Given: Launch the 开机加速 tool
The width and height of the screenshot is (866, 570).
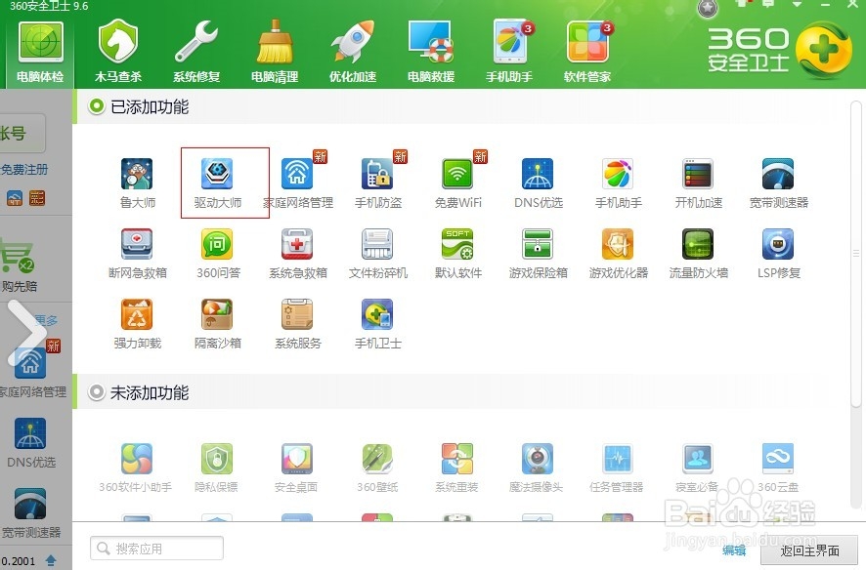Looking at the screenshot, I should click(x=698, y=183).
